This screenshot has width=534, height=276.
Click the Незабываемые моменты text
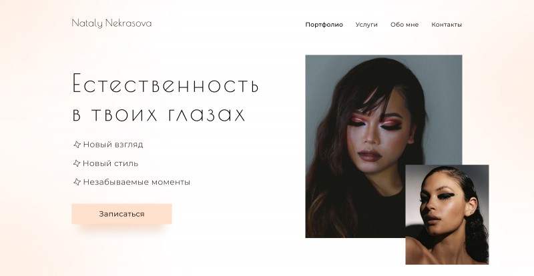click(x=137, y=182)
